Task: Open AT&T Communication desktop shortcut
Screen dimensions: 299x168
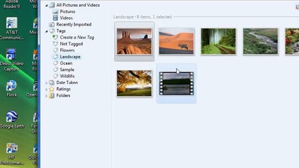Action: (x=12, y=28)
